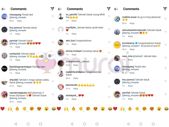Reply to the kelvintsc83 comment
The height and width of the screenshot is (127, 169).
(76, 89)
